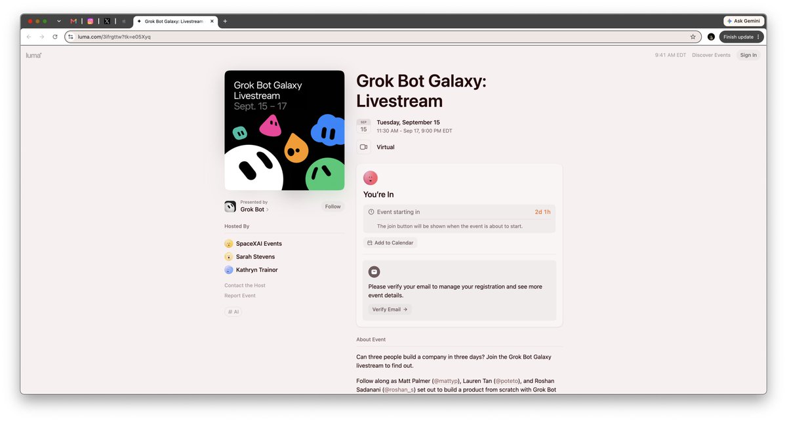Viewport: 787px width, 421px height.
Task: Open Discover Events
Action: click(x=711, y=55)
